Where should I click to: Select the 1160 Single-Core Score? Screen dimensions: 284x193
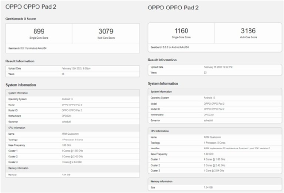(x=181, y=33)
